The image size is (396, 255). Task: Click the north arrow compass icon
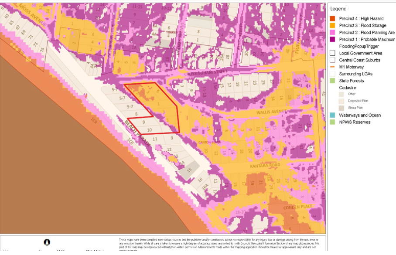47,242
